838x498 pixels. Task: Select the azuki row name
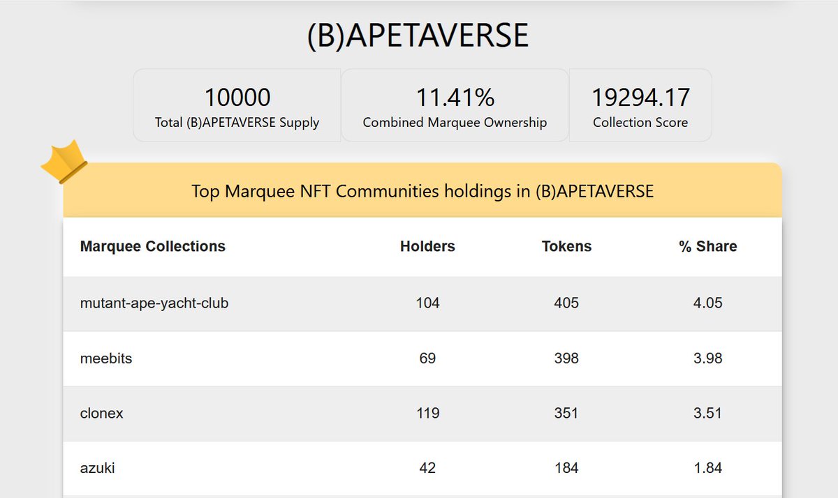98,468
